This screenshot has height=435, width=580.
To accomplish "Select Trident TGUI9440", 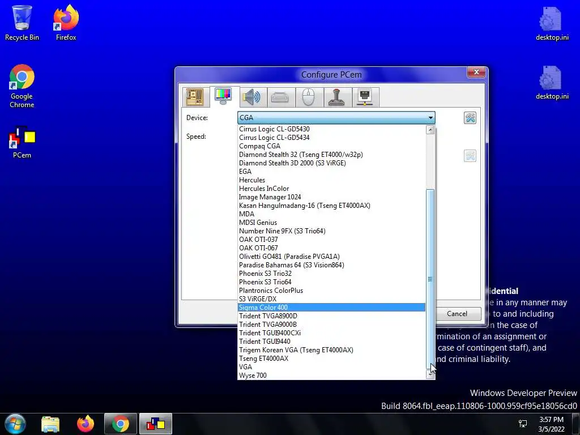I will pyautogui.click(x=331, y=342).
